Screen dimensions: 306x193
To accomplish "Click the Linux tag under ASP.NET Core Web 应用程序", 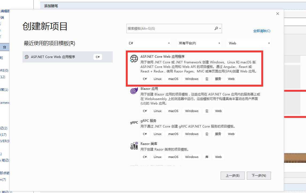I will click(157, 79).
